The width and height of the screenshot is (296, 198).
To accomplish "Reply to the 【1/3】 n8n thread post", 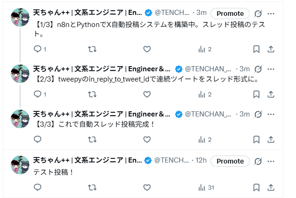I will [38, 49].
